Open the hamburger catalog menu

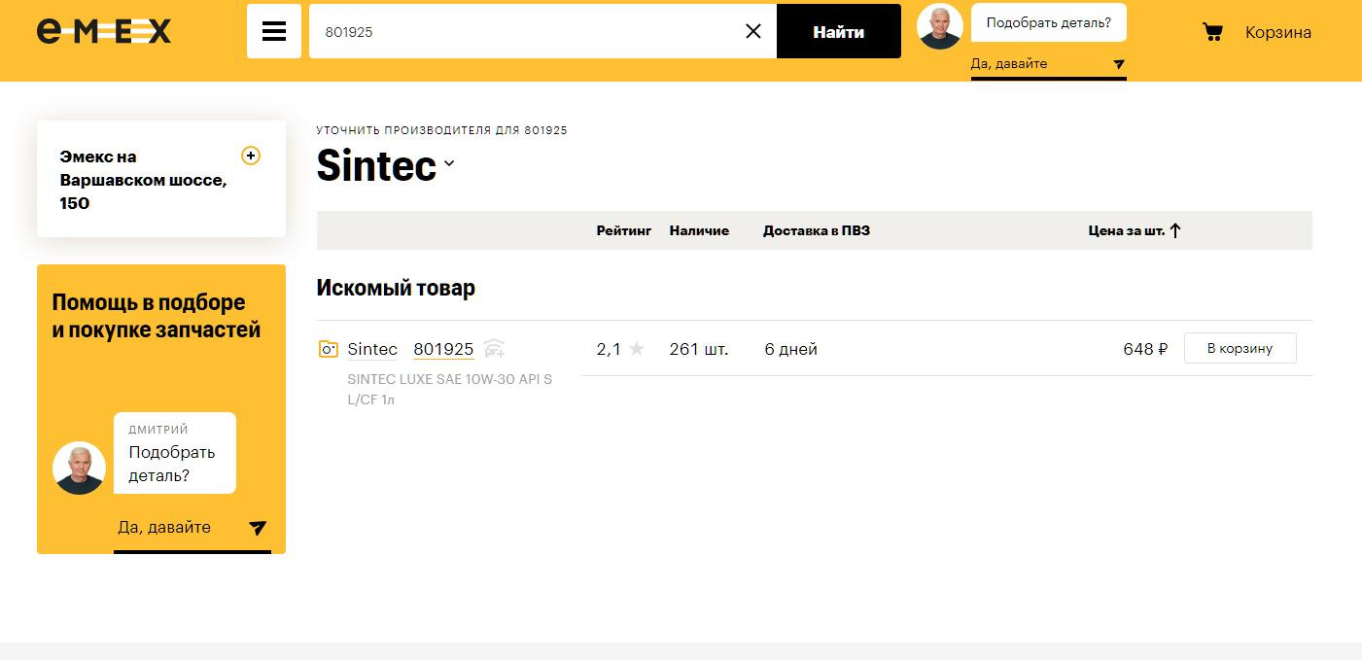(274, 31)
